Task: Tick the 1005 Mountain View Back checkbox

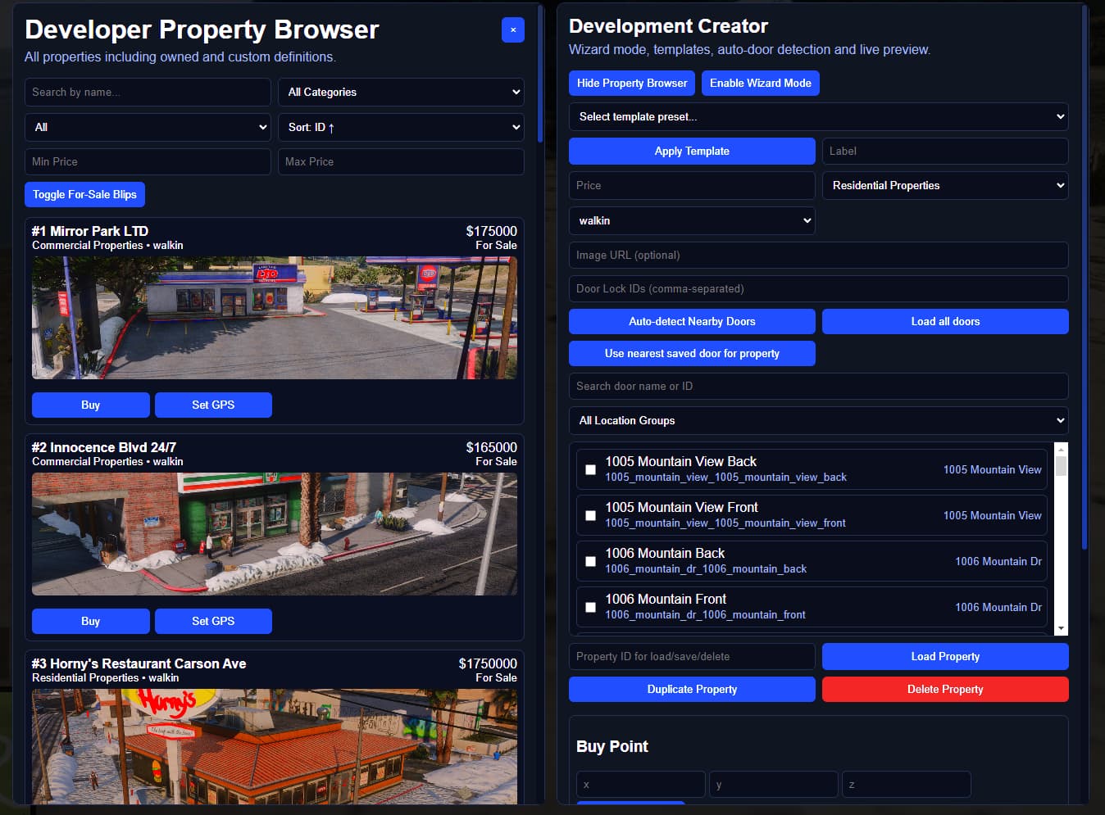Action: 590,469
